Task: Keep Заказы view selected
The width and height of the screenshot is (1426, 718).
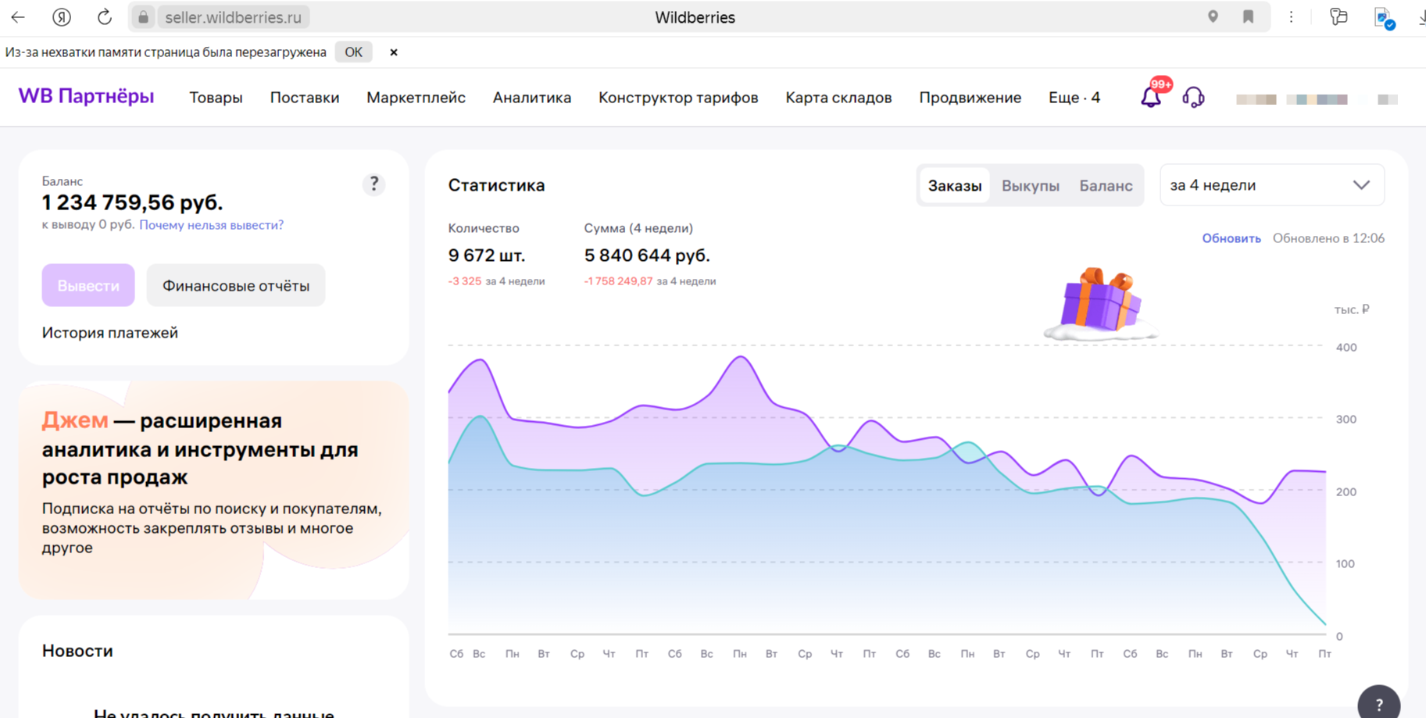Action: pos(955,185)
